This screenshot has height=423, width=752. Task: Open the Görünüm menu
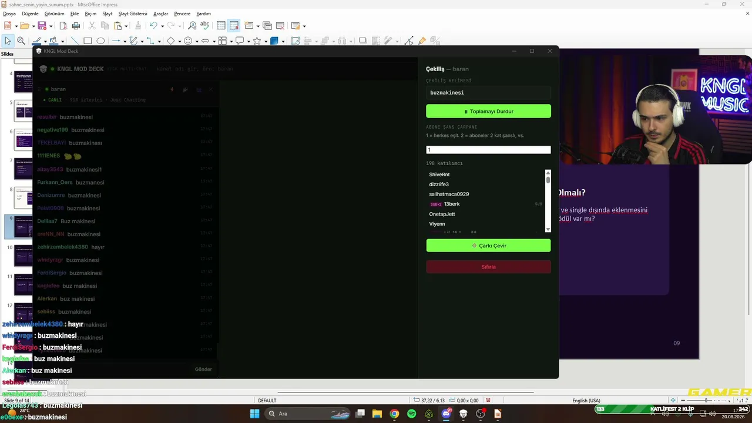click(55, 14)
